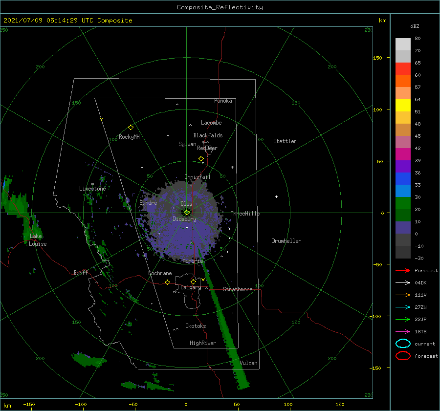Click the red forecast arrow in legend
This screenshot has height=411, width=440.
(x=403, y=270)
